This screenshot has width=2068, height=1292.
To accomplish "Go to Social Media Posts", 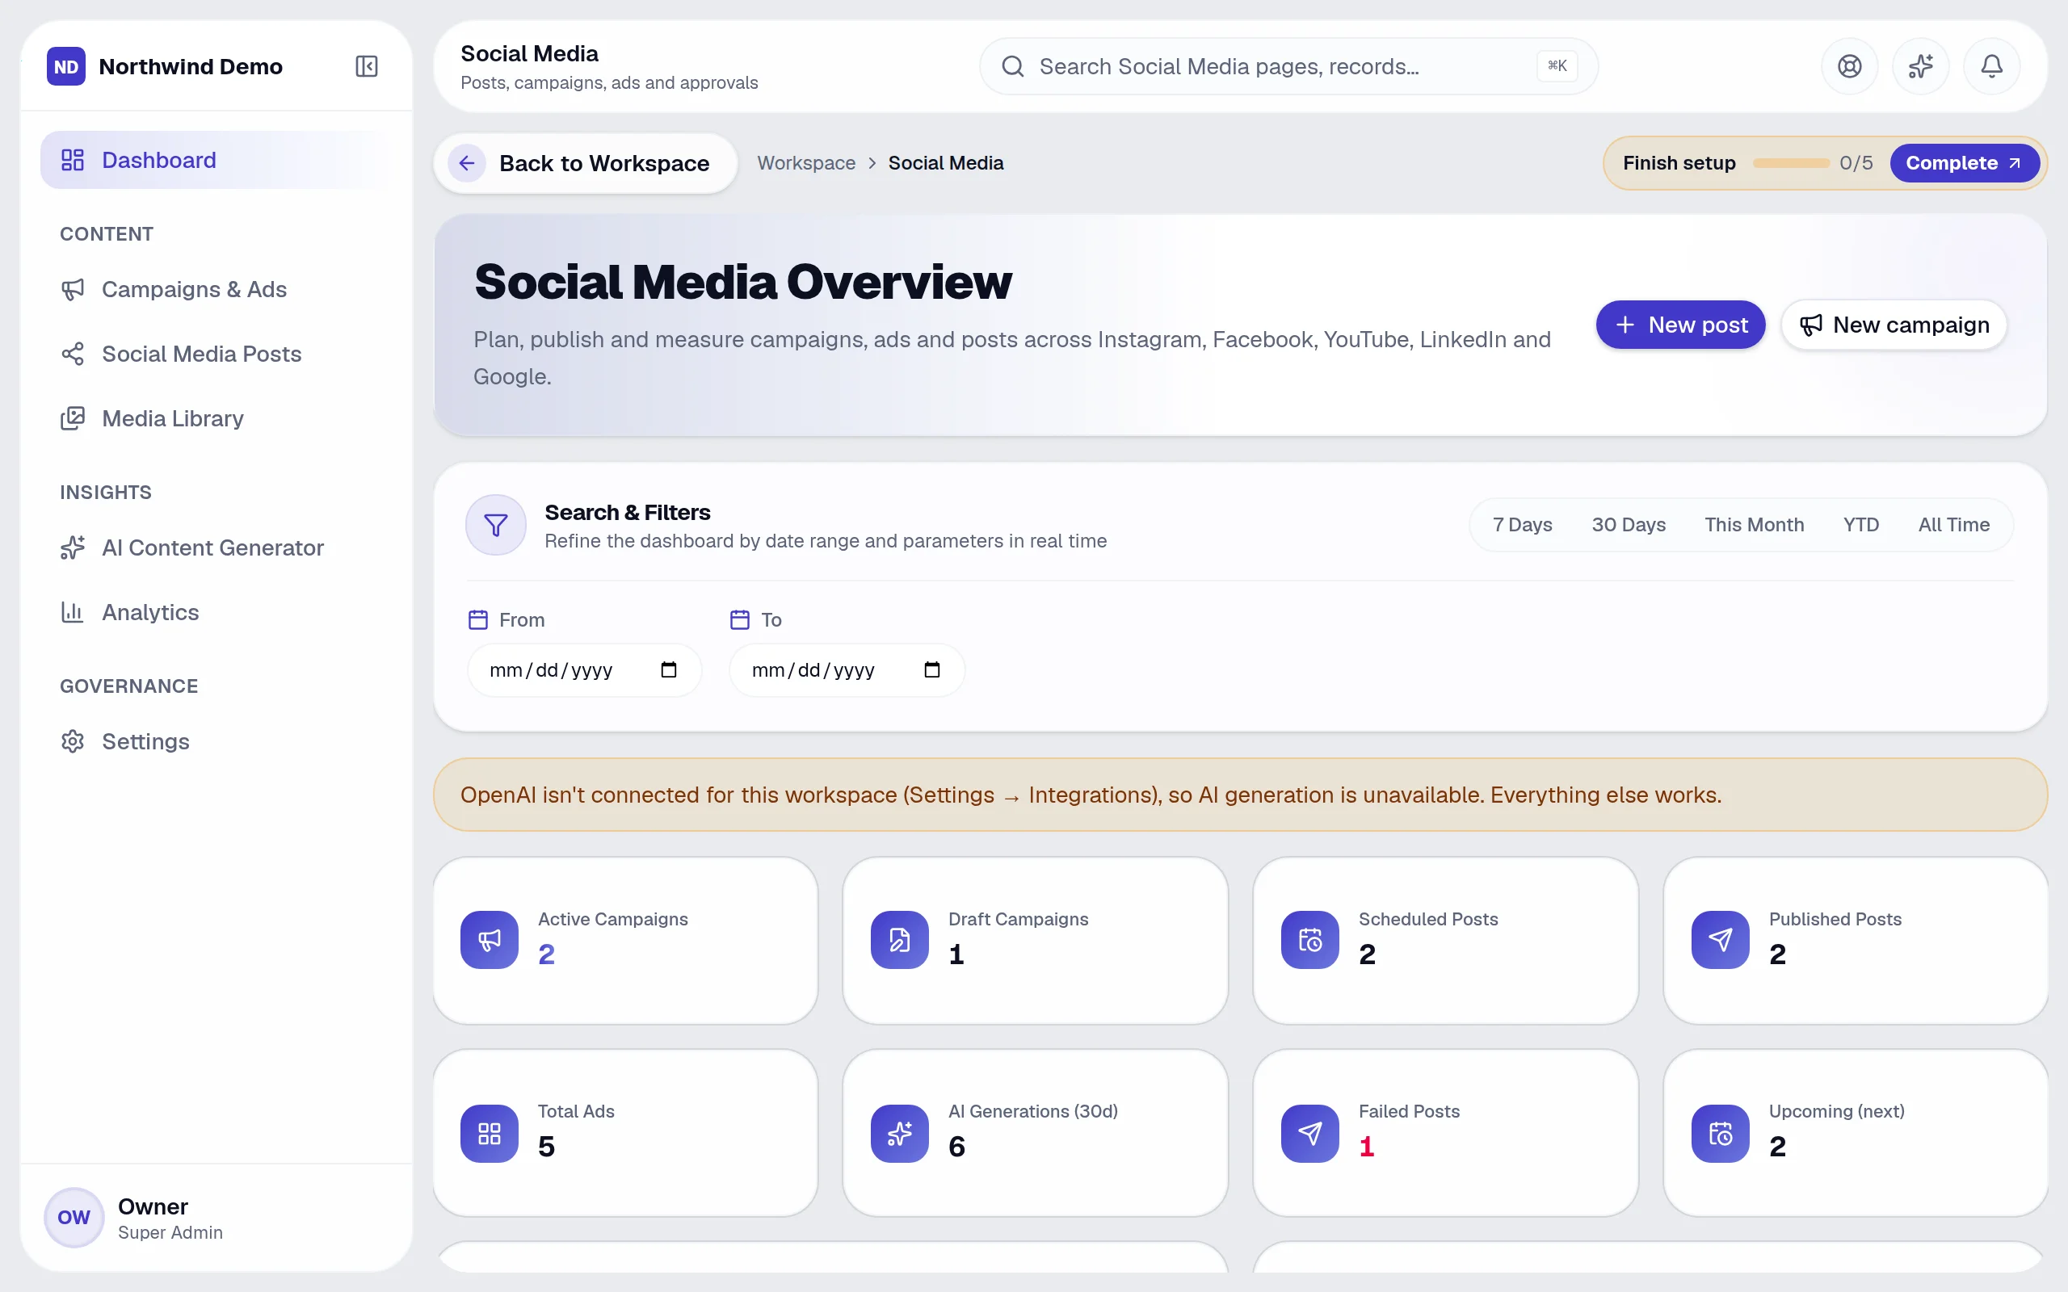I will 216,354.
